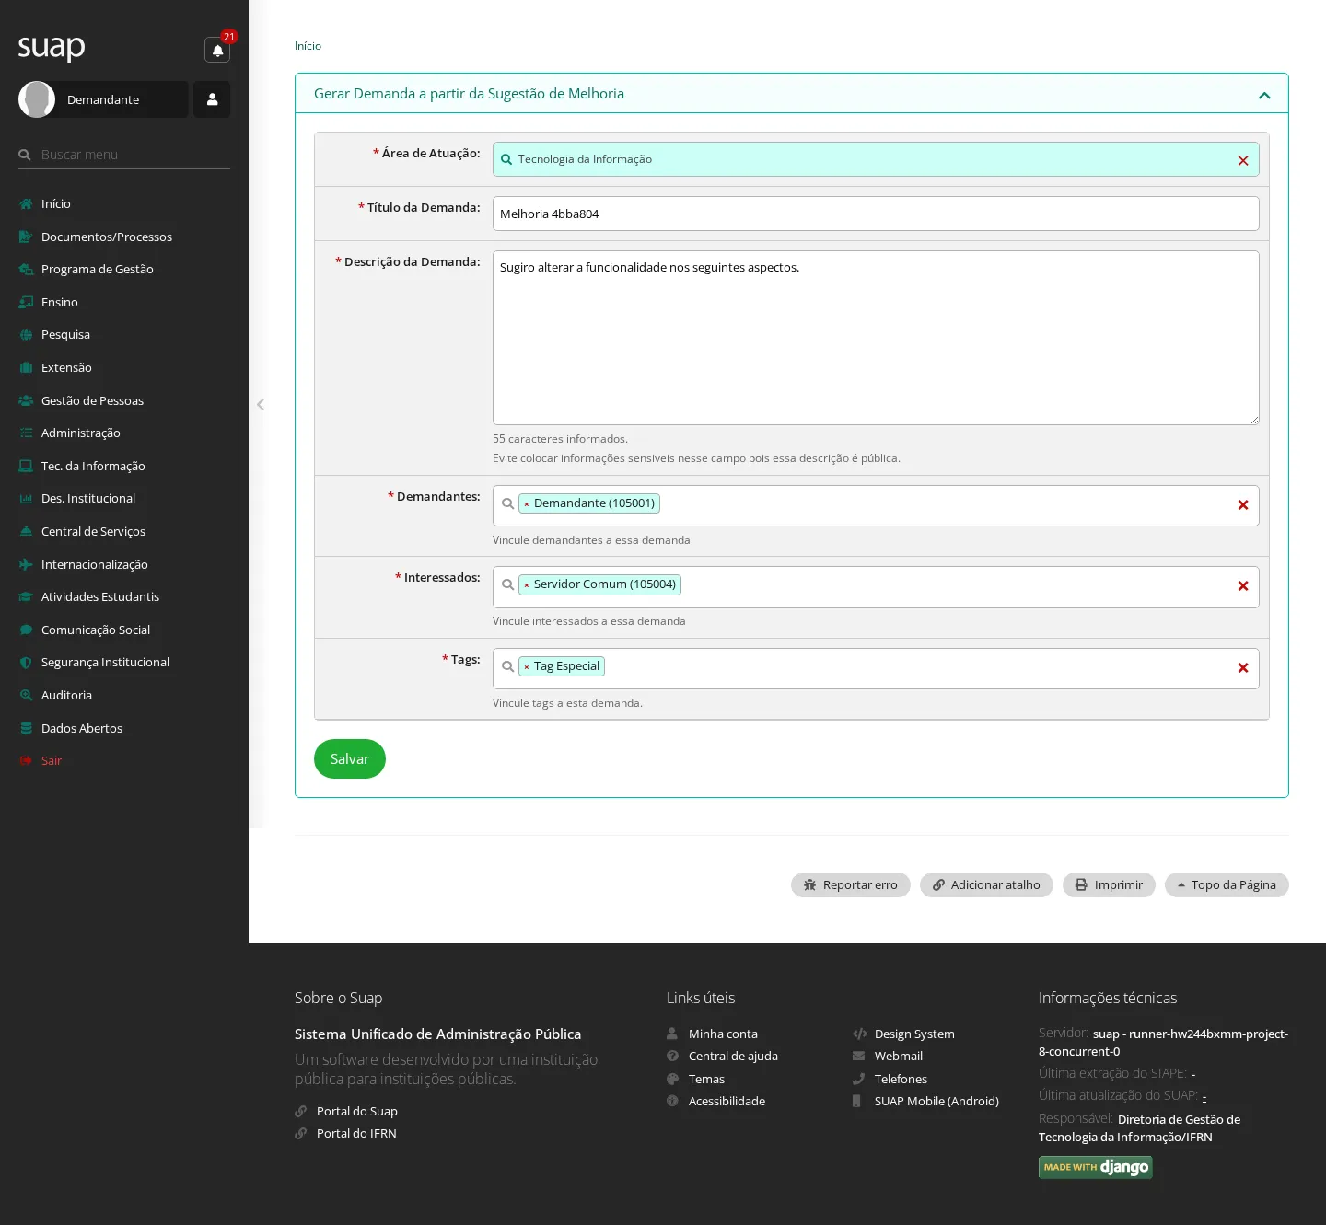Click the Demandante user avatar
The width and height of the screenshot is (1326, 1225).
pyautogui.click(x=37, y=99)
